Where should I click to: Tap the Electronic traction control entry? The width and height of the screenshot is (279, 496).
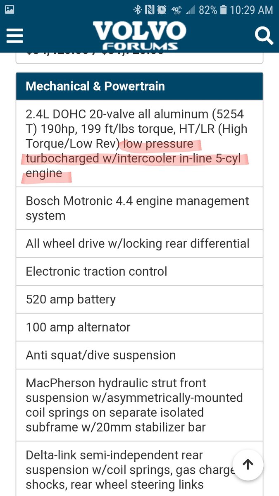(x=139, y=272)
